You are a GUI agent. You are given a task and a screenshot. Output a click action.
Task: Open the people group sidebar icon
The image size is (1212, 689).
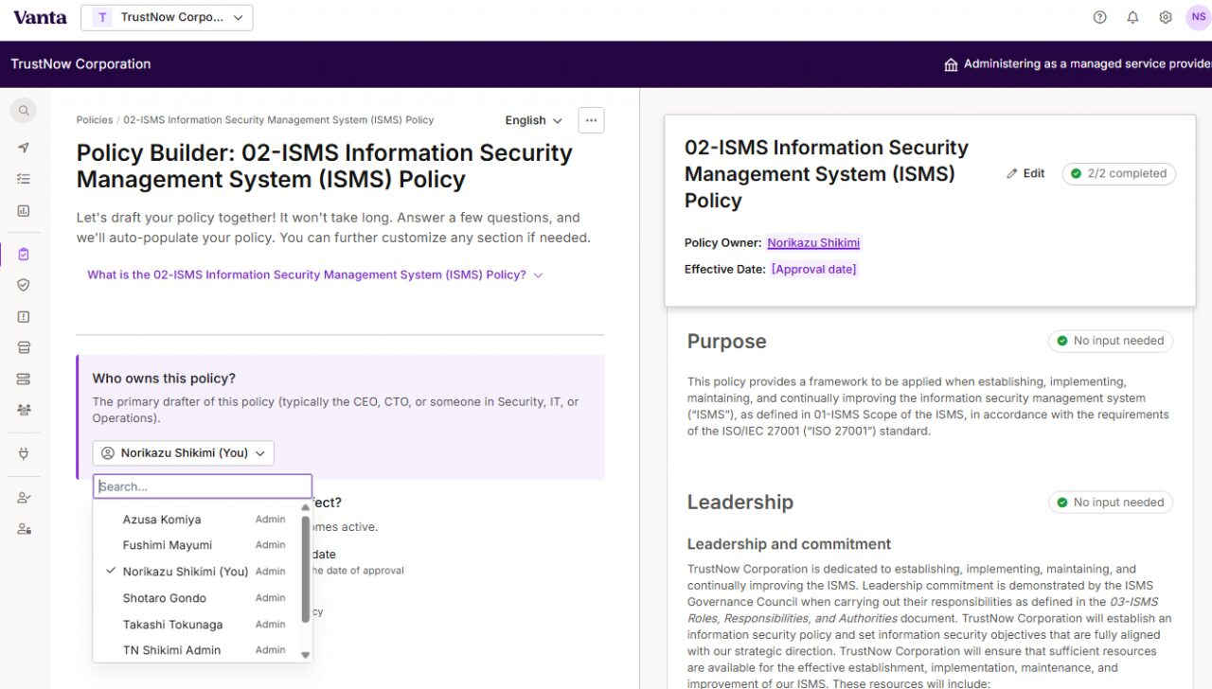(24, 410)
